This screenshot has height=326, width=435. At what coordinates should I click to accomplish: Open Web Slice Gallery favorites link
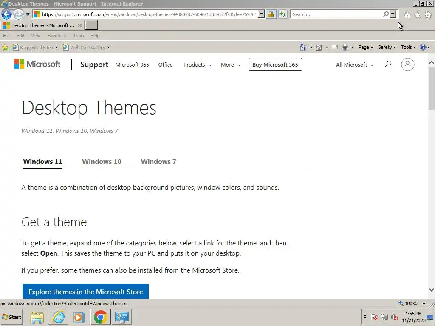(x=86, y=48)
